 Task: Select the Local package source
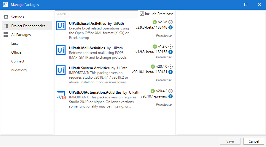tap(15, 44)
